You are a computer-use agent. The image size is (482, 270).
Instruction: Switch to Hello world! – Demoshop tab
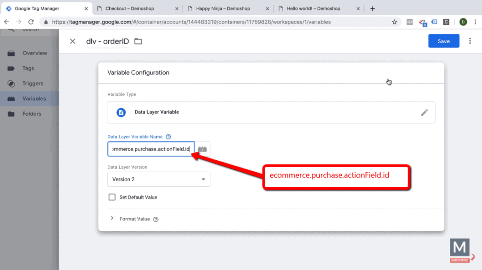pyautogui.click(x=313, y=8)
